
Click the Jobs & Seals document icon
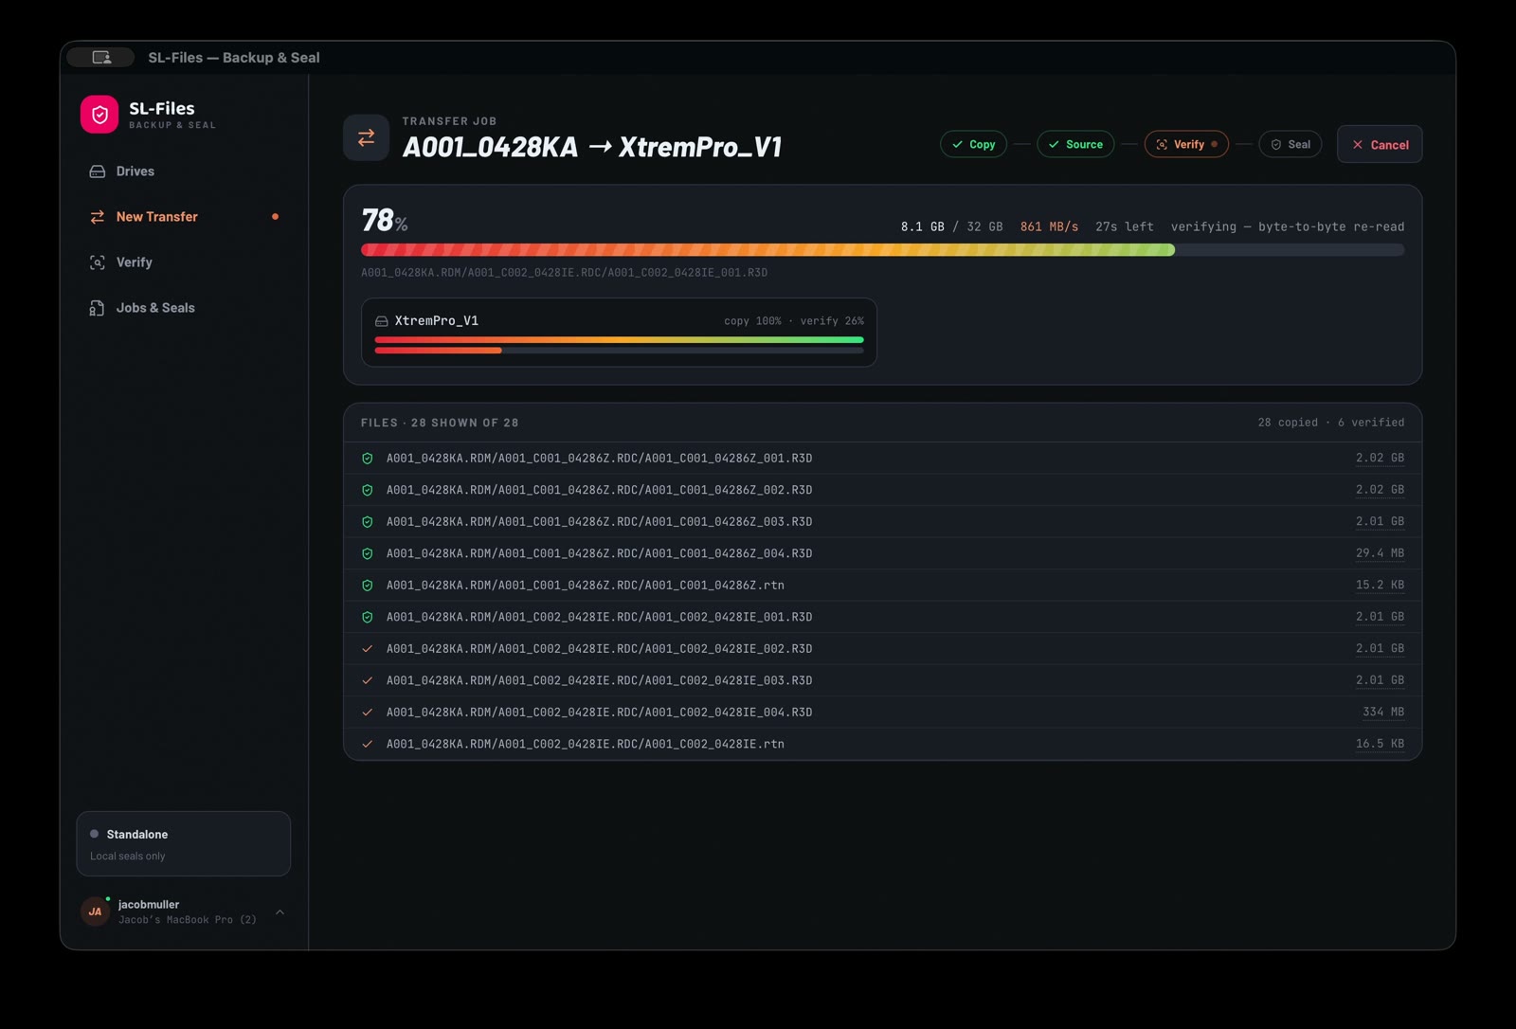click(x=97, y=308)
